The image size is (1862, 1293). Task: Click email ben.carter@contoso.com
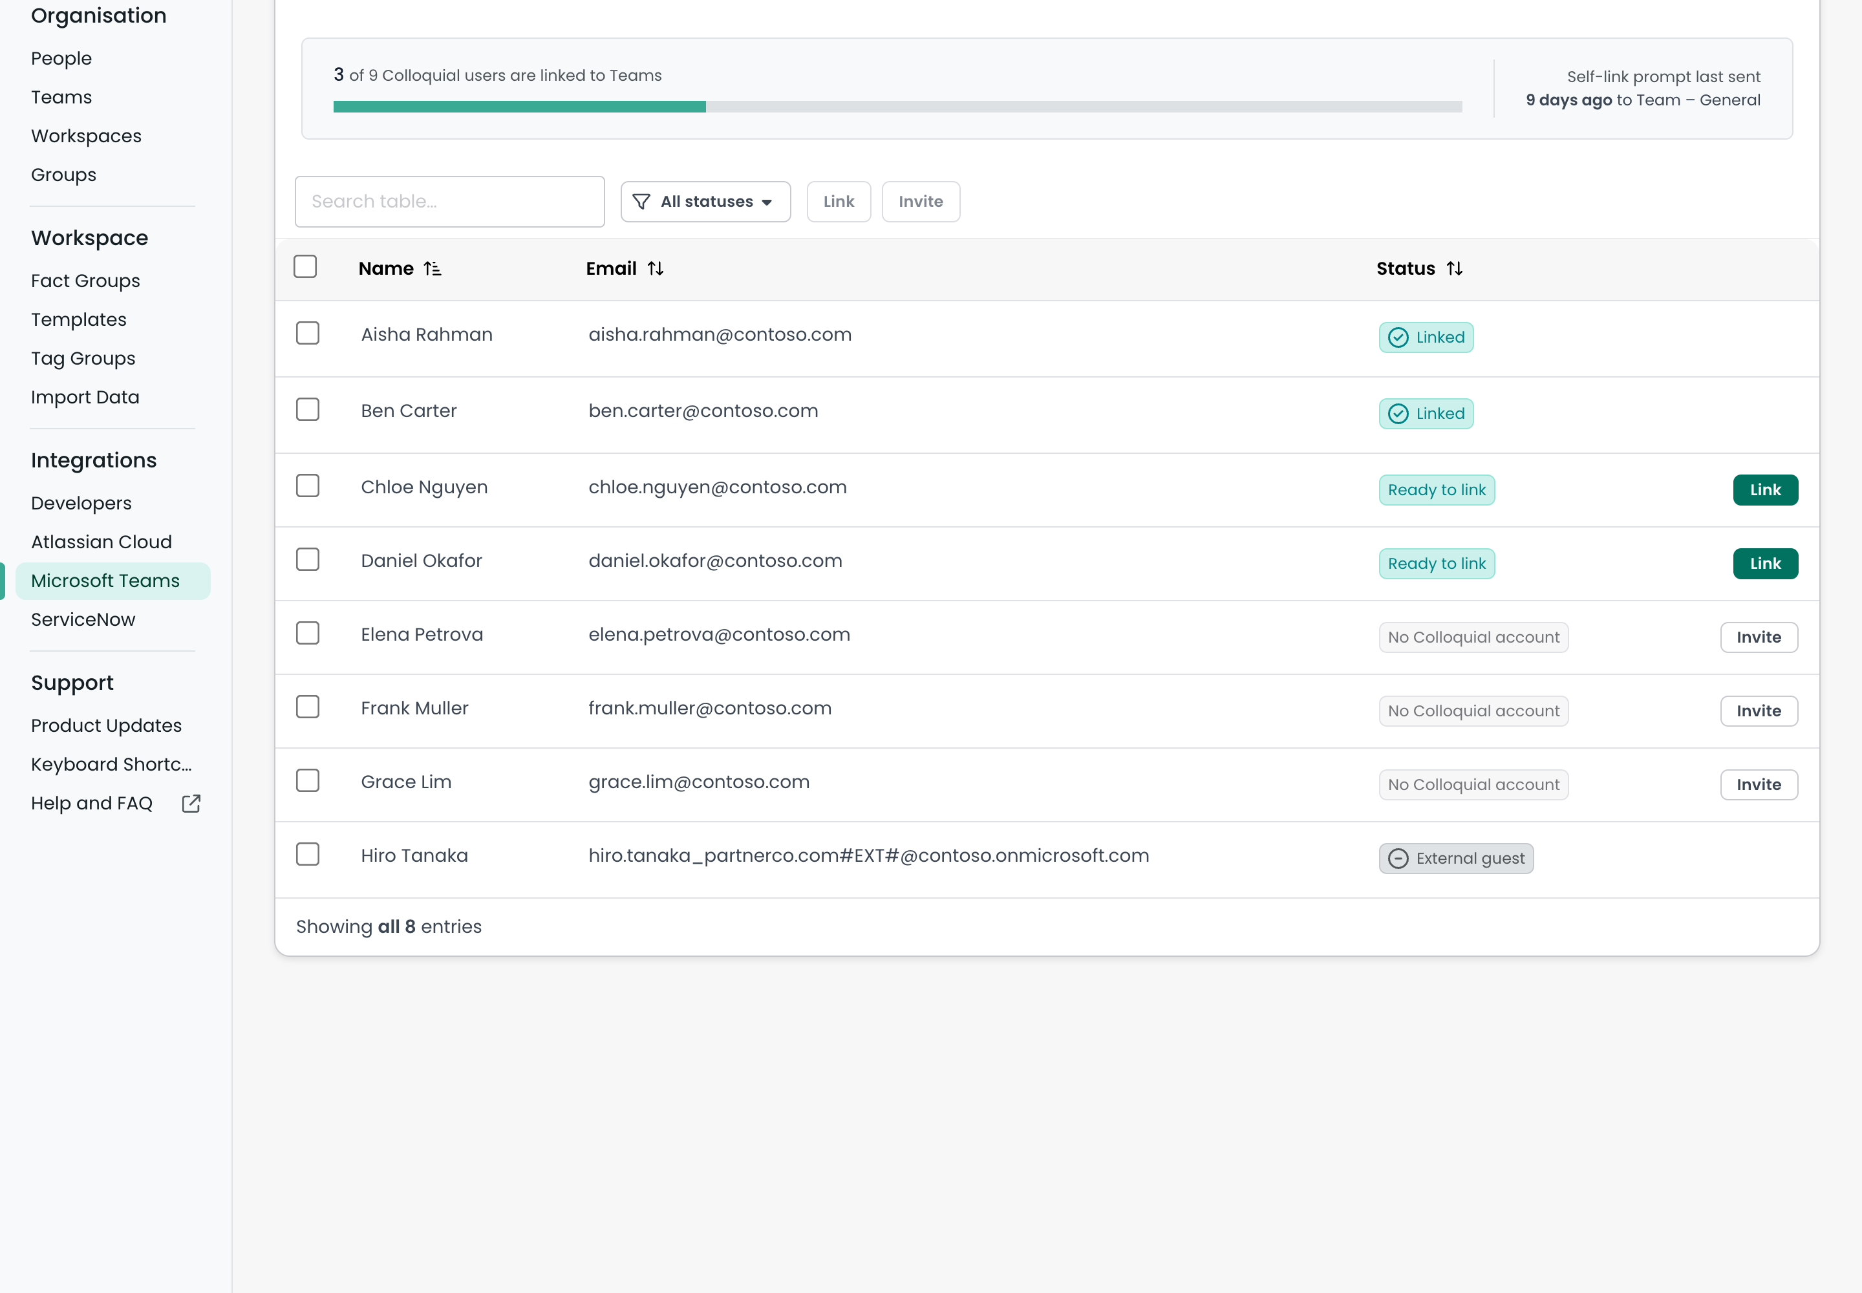703,411
